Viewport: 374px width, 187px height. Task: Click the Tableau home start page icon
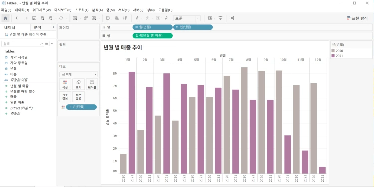click(5, 18)
